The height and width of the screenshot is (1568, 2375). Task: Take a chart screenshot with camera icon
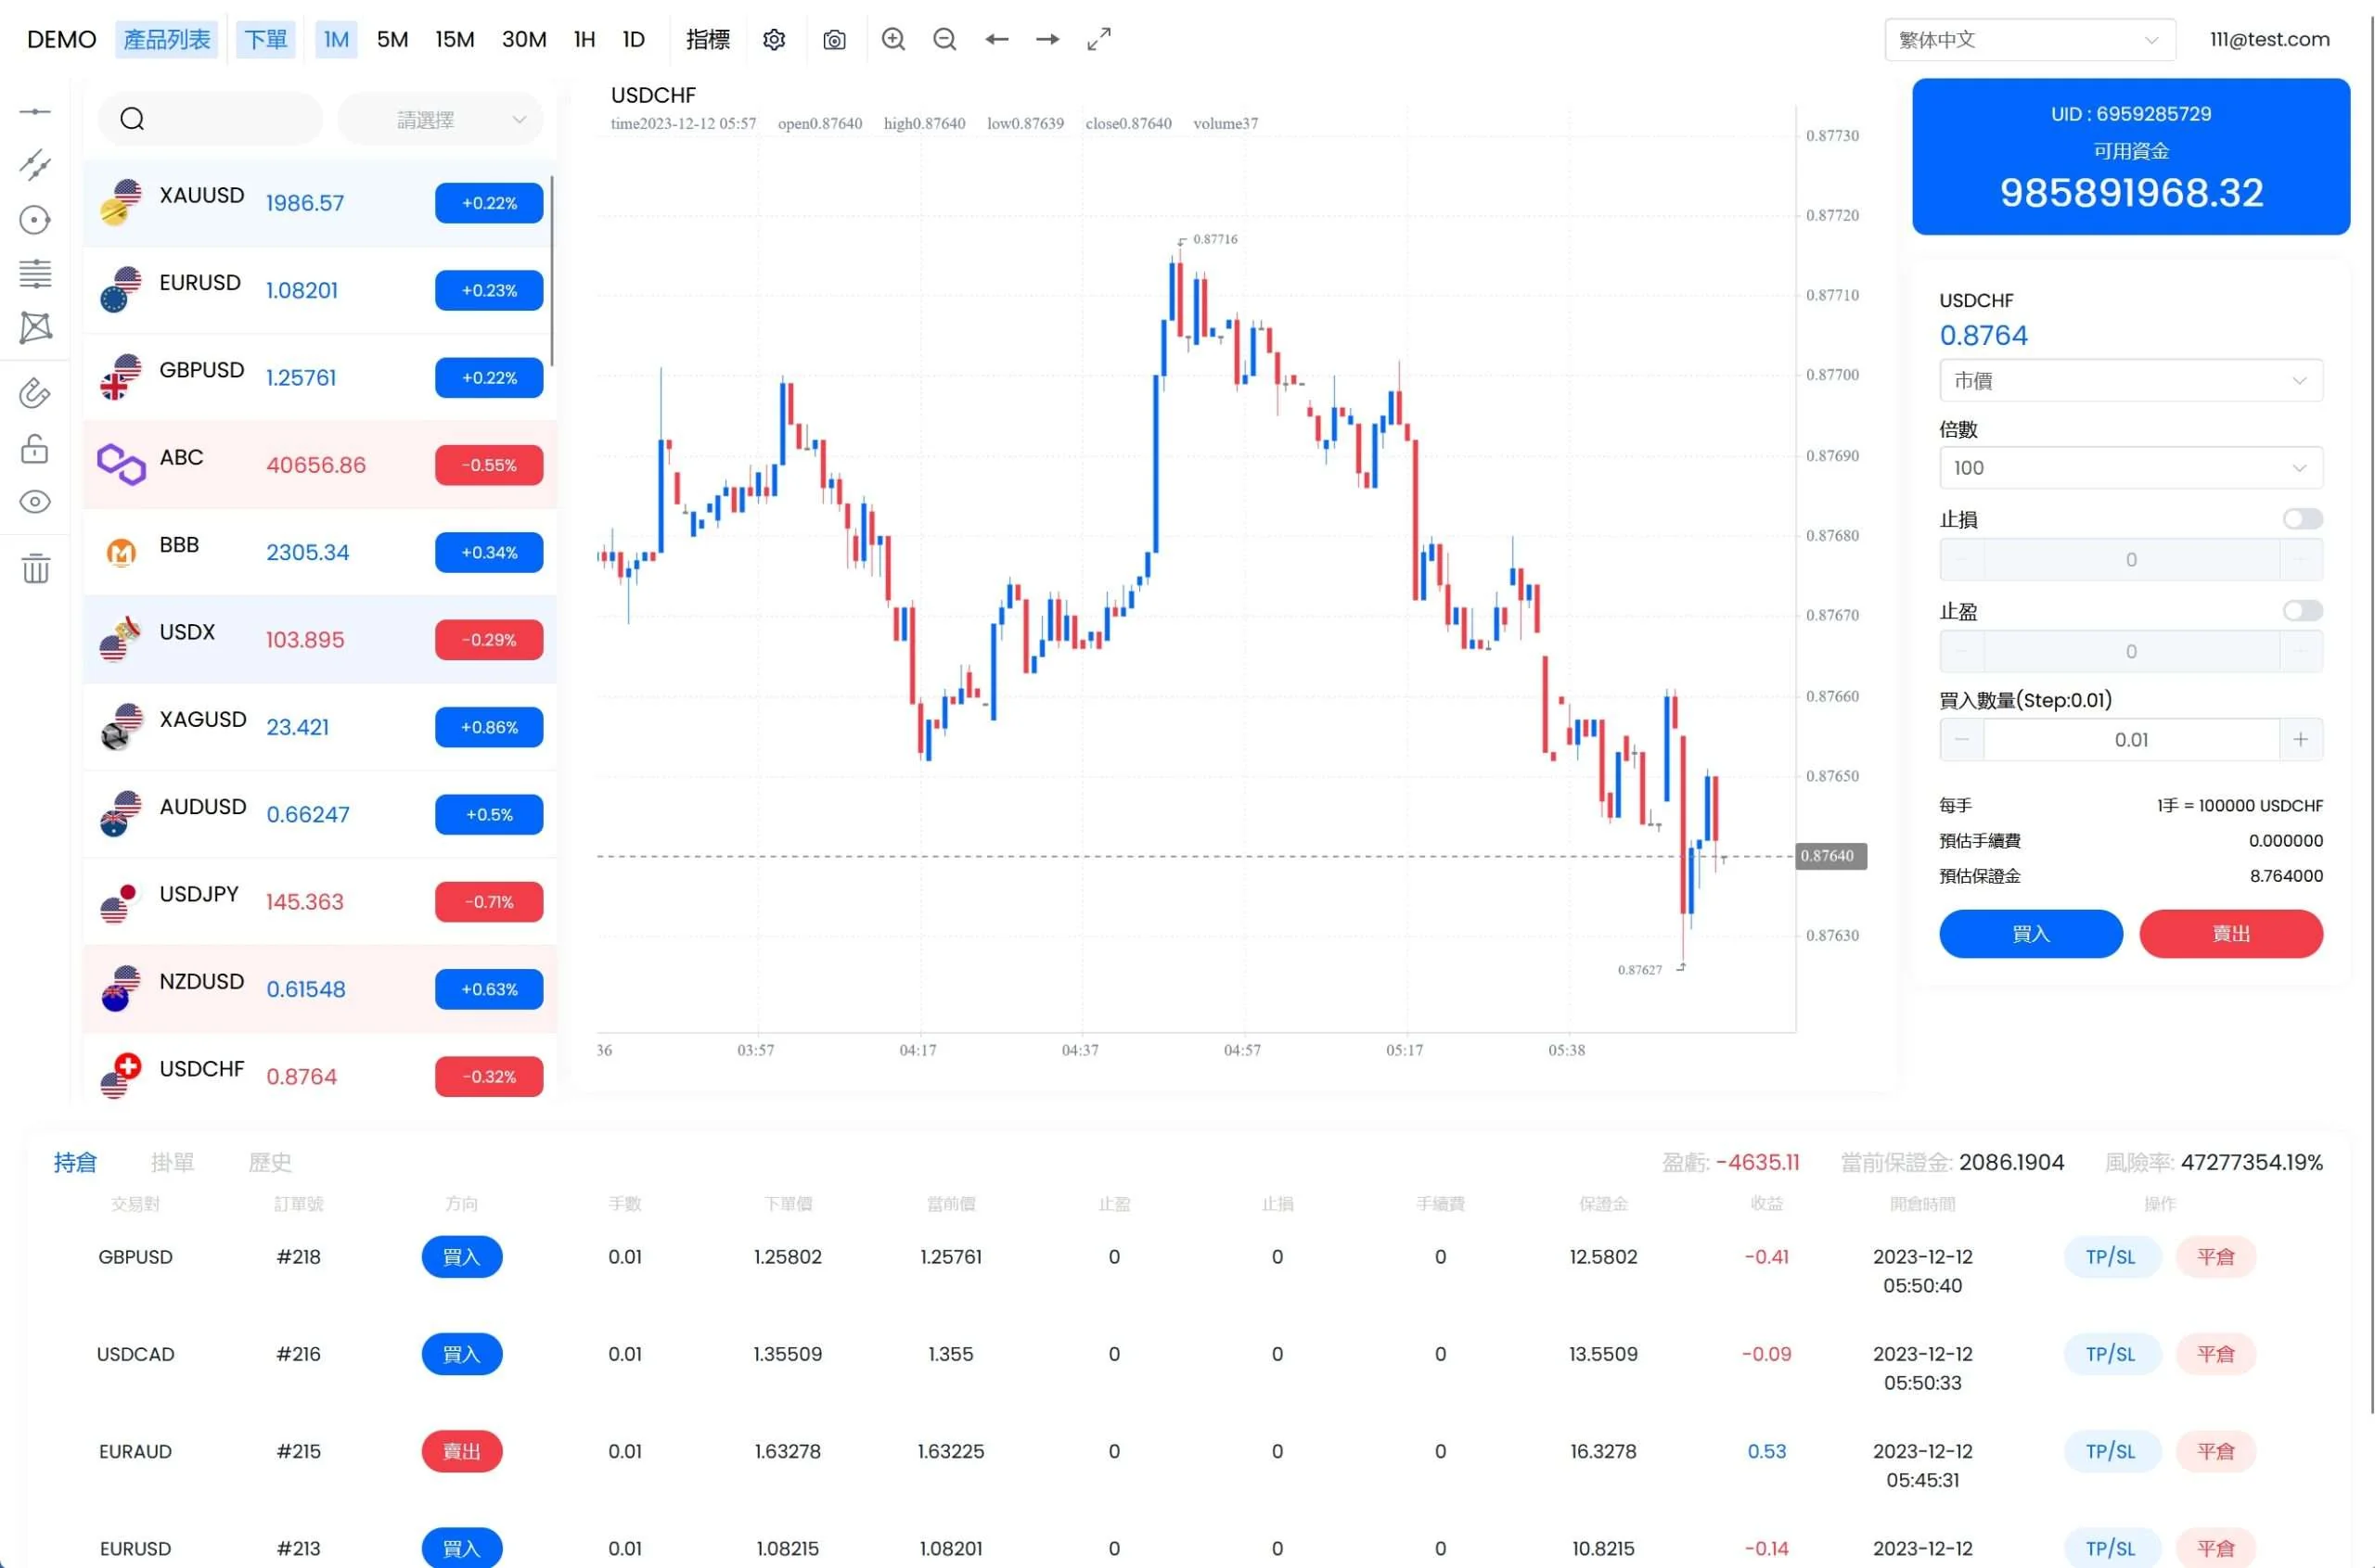(x=833, y=40)
